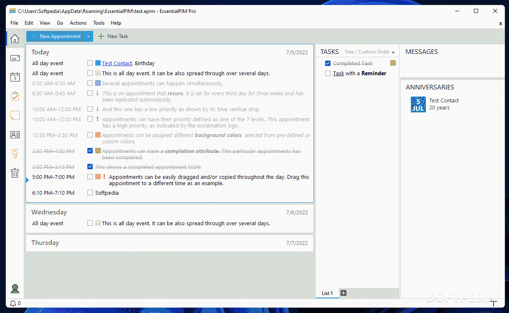Open the Contacts module in sidebar
Screen dimensions: 509x313
(15, 135)
